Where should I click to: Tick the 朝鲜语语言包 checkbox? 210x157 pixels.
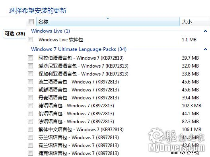click(x=30, y=90)
